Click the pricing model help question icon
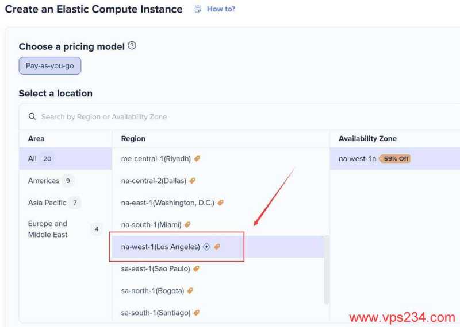This screenshot has width=460, height=327. pyautogui.click(x=132, y=46)
